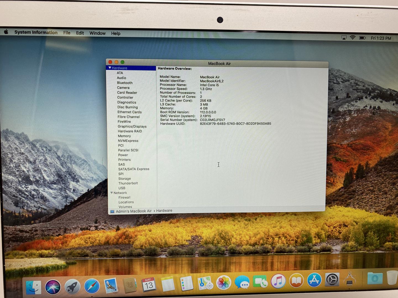The height and width of the screenshot is (298, 398).
Task: Open Notes from the Dock
Action: pos(168,284)
